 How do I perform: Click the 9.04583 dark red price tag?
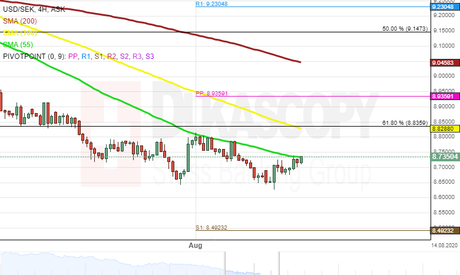[x=442, y=62]
